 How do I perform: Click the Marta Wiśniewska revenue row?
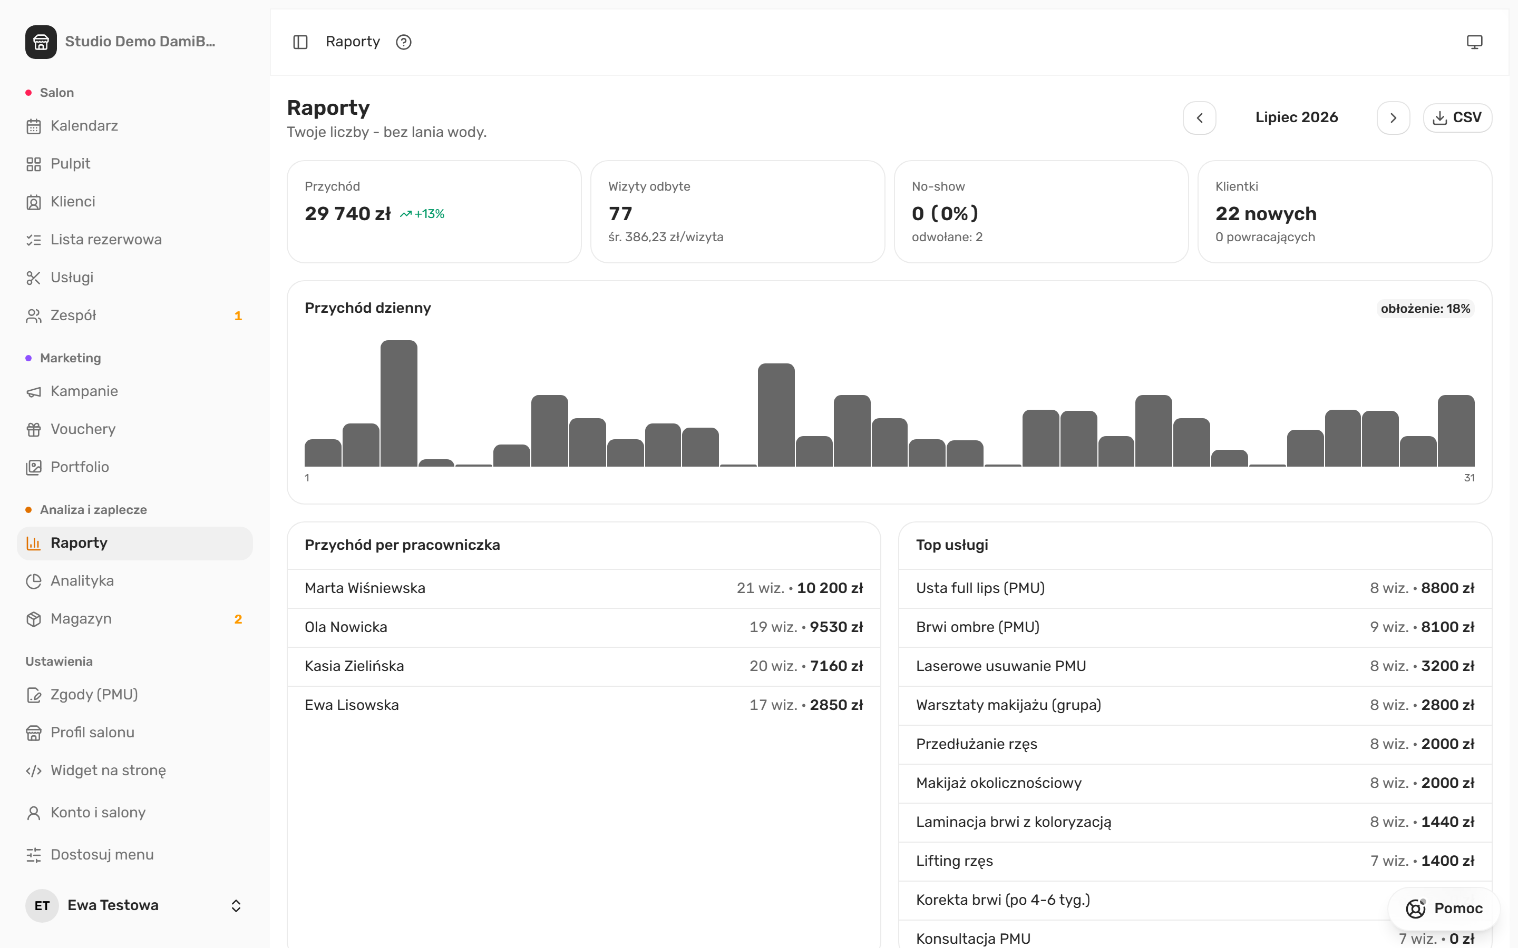point(584,589)
